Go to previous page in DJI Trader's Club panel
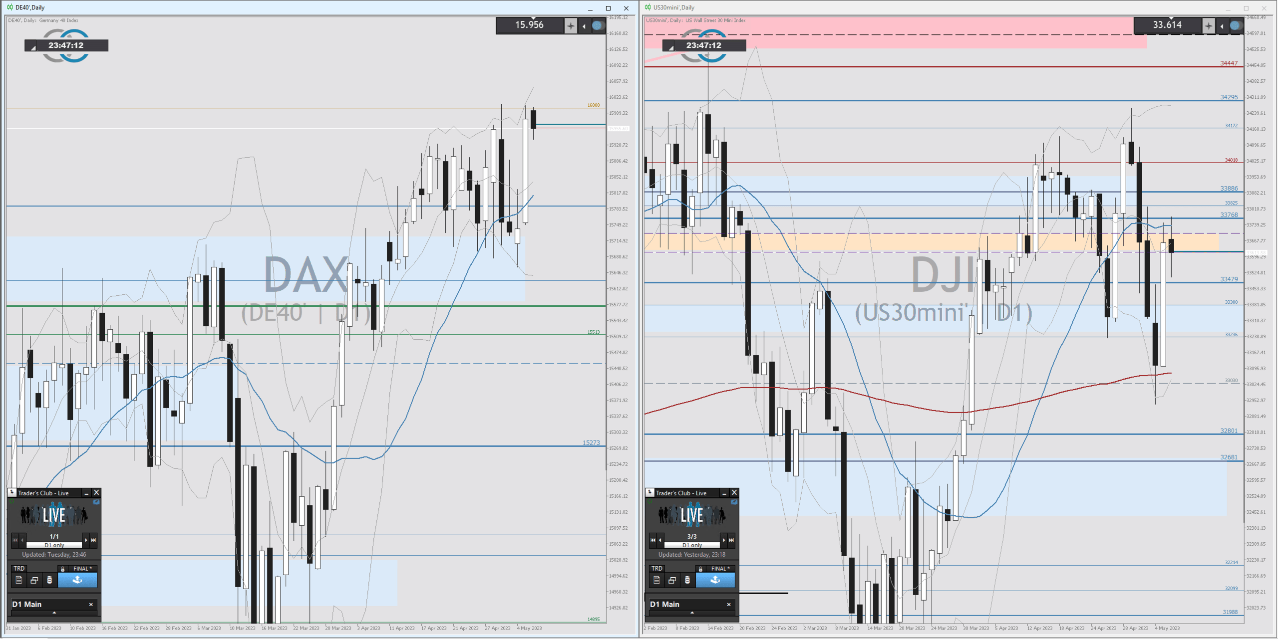The image size is (1278, 639). 660,540
